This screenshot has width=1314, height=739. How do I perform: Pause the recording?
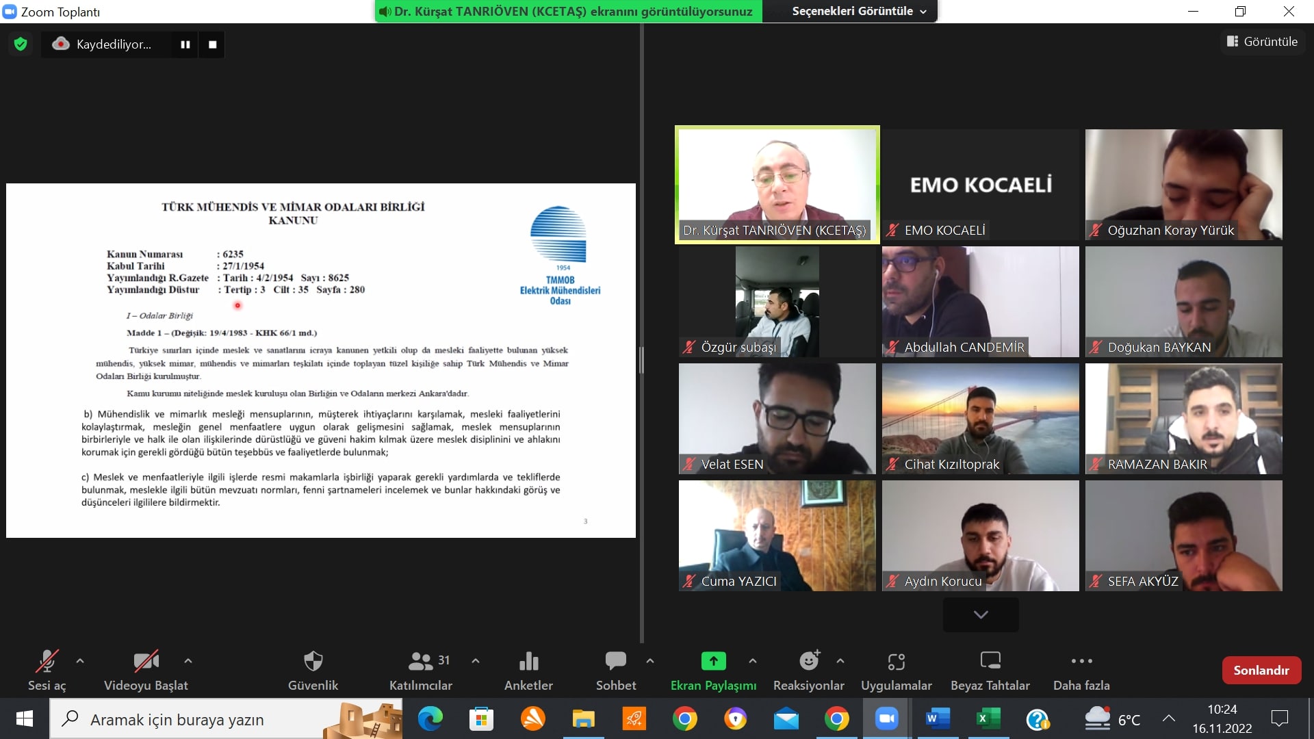(x=185, y=44)
